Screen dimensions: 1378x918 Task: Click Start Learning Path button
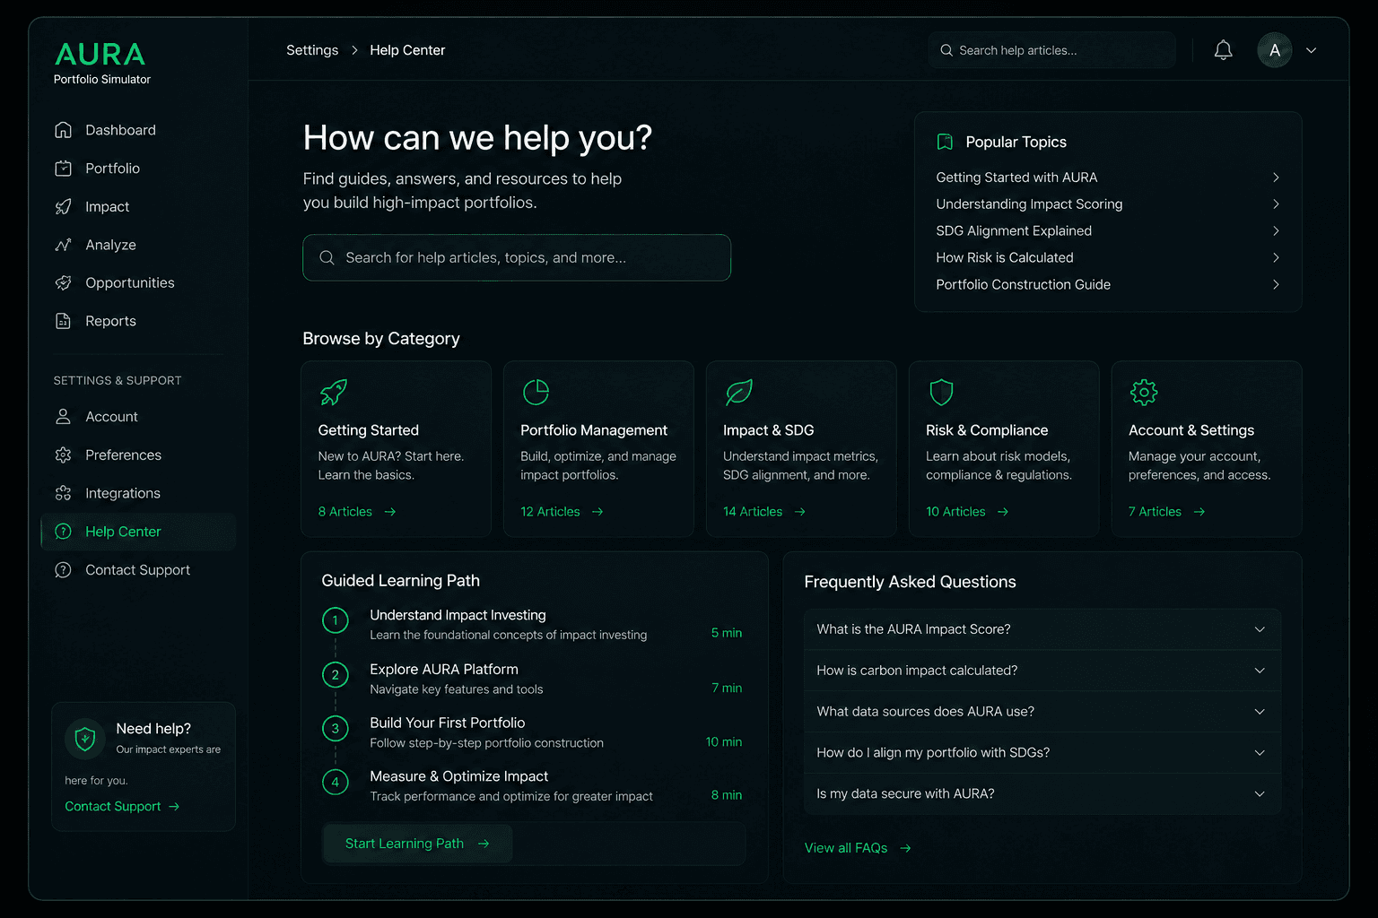pyautogui.click(x=417, y=844)
